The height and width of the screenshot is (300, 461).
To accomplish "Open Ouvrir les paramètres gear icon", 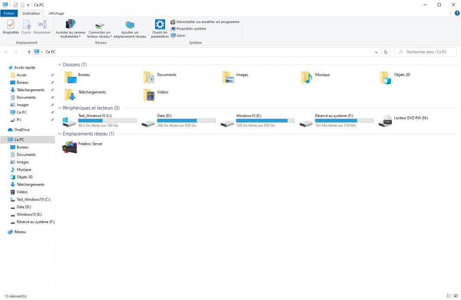I will pyautogui.click(x=160, y=24).
